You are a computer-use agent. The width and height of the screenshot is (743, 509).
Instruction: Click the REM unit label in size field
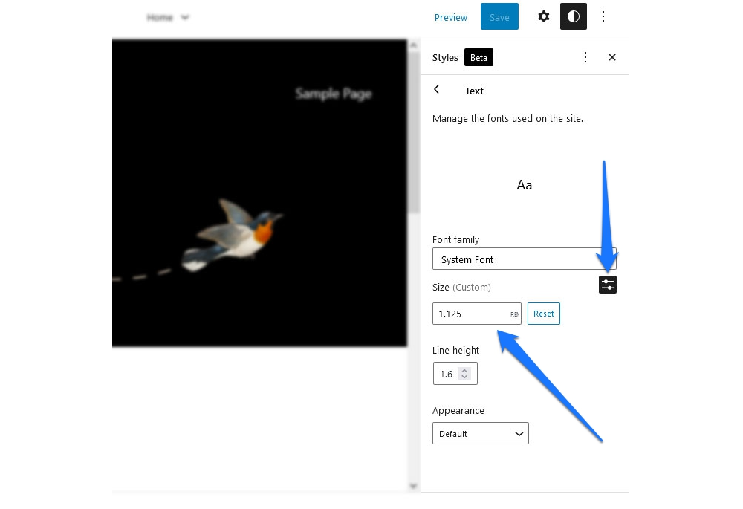pyautogui.click(x=514, y=314)
